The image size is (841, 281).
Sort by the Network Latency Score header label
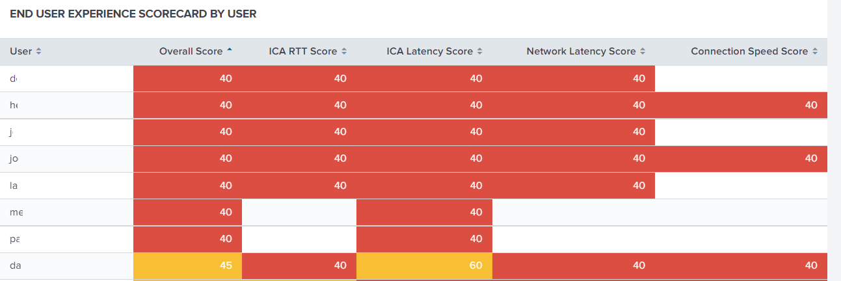pyautogui.click(x=581, y=51)
